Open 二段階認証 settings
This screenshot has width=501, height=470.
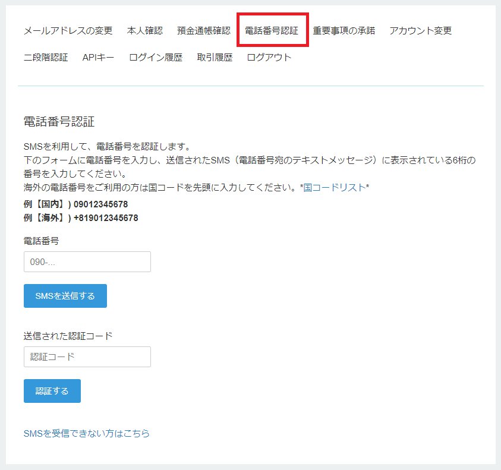(46, 58)
